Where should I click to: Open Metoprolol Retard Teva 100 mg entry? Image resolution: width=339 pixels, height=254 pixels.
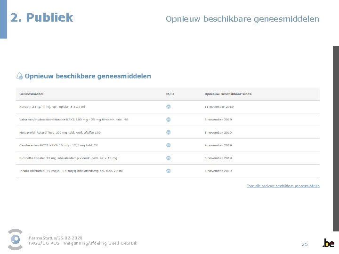point(60,132)
